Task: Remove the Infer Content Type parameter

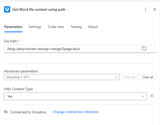Action: pyautogui.click(x=152, y=96)
